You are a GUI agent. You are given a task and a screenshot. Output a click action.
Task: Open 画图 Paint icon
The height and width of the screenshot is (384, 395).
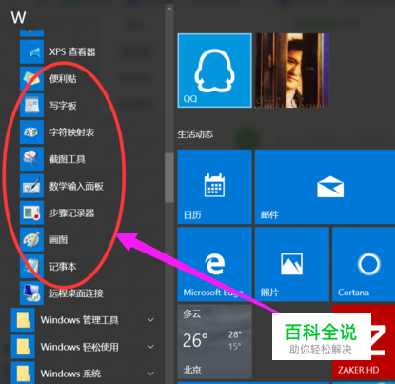tap(31, 239)
